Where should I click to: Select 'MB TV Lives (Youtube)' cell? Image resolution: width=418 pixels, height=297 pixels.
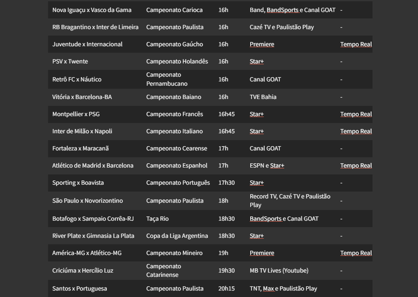[x=279, y=271]
